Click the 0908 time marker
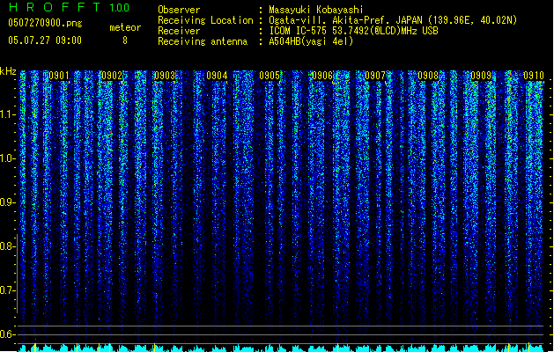 [x=428, y=76]
